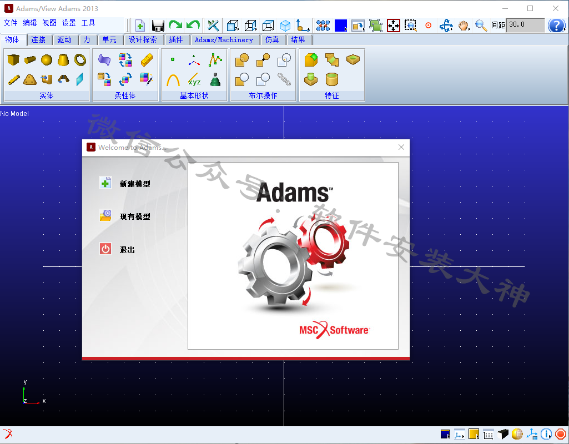Select the Sphere solid tool
Viewport: 569px width, 444px height.
[x=47, y=59]
